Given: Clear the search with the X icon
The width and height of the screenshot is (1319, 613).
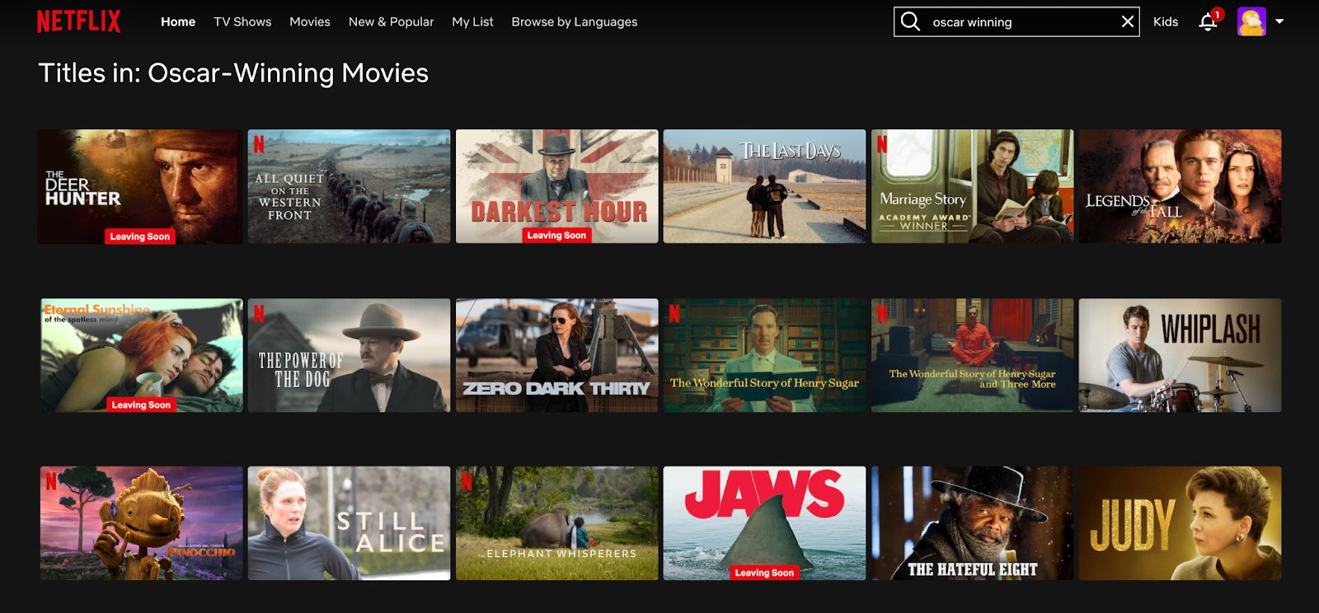Looking at the screenshot, I should tap(1128, 21).
